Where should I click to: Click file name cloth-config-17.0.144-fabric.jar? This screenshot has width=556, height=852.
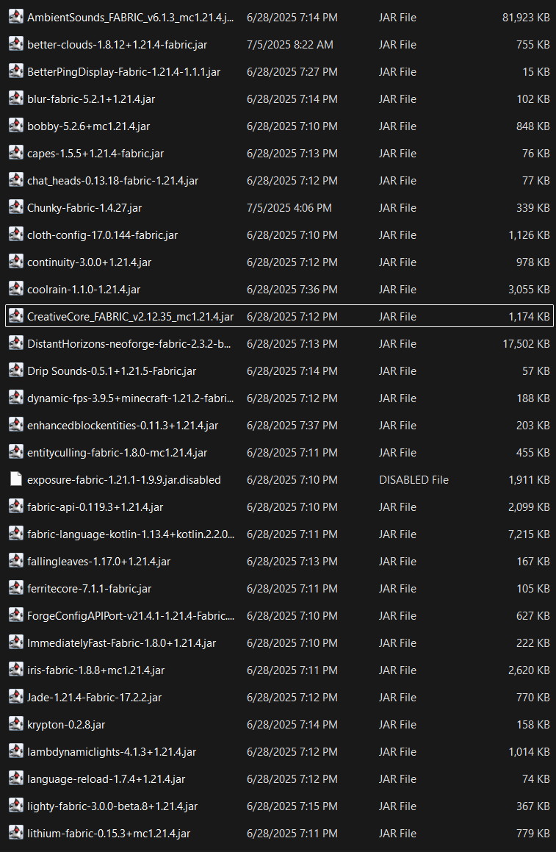click(103, 235)
